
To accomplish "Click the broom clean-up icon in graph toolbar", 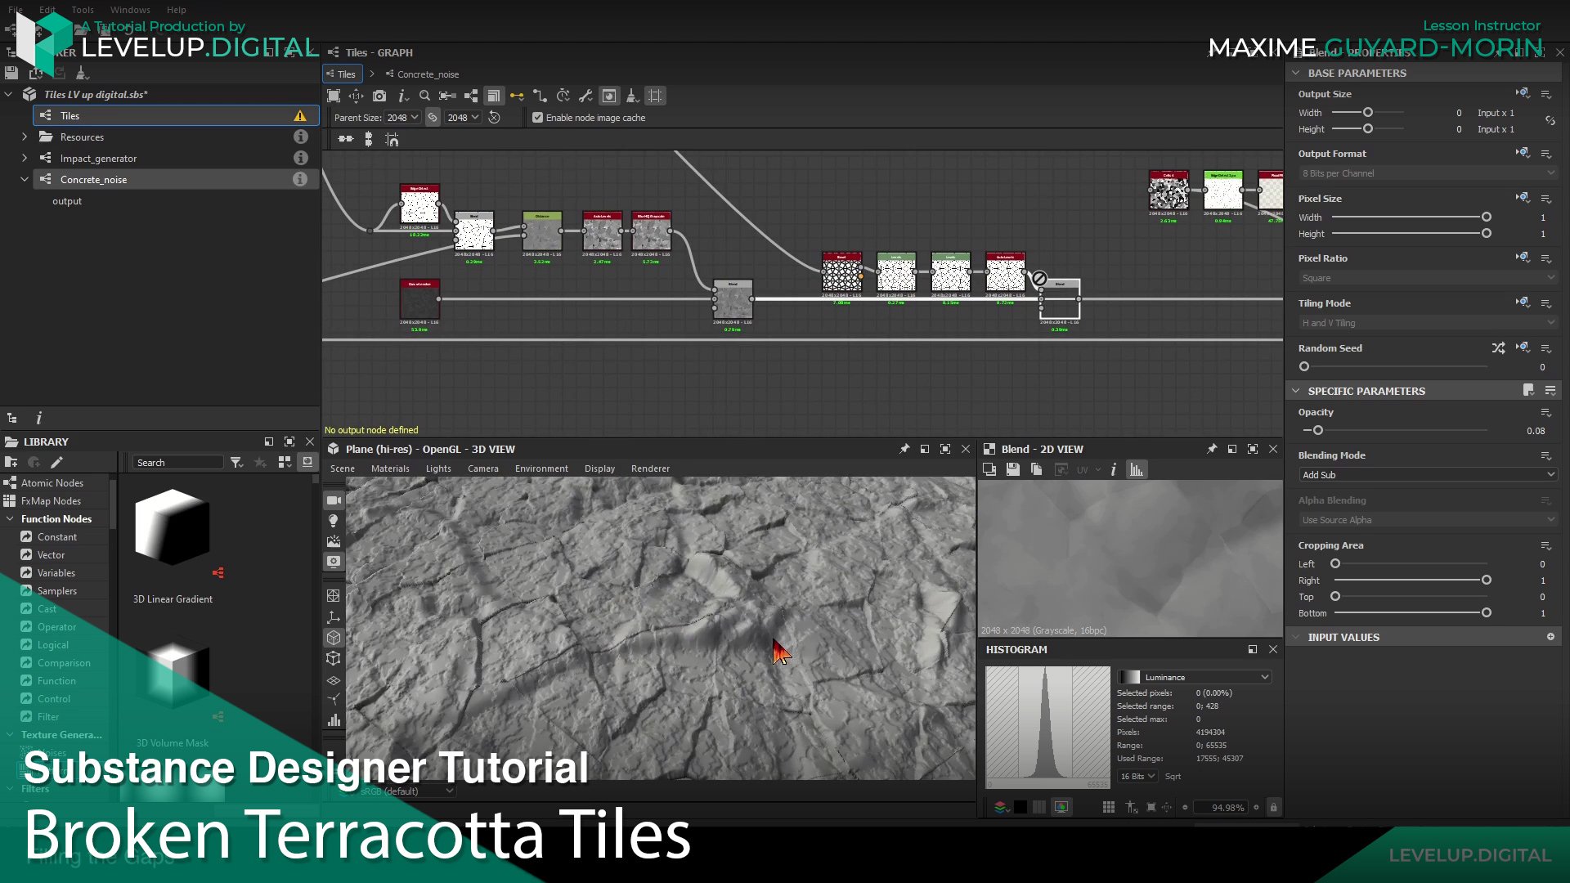I will [632, 96].
